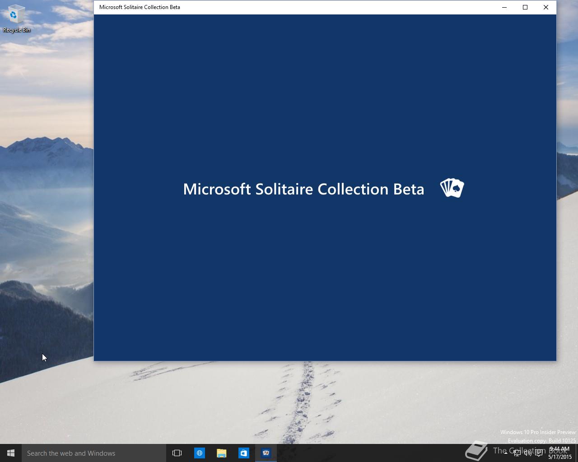Click the splash text 'Microsoft Solitaire Collection Beta'
Screen dimensions: 578x462
pos(303,189)
